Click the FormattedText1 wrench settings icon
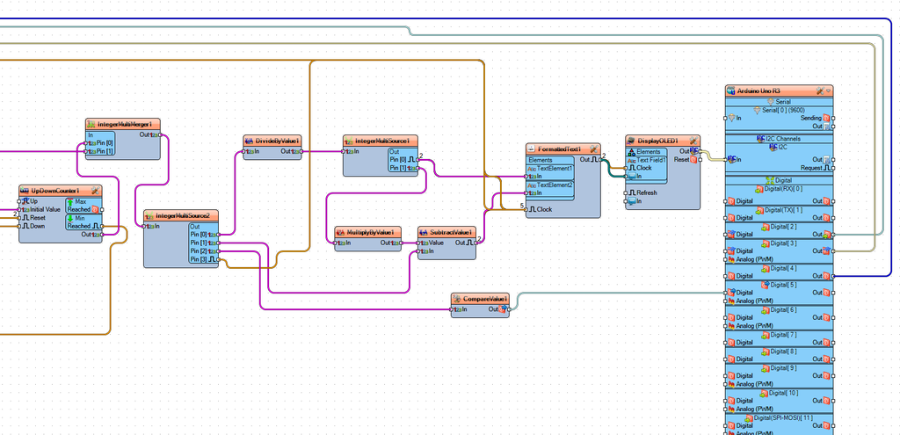Screen dimensions: 900x435 click(593, 149)
